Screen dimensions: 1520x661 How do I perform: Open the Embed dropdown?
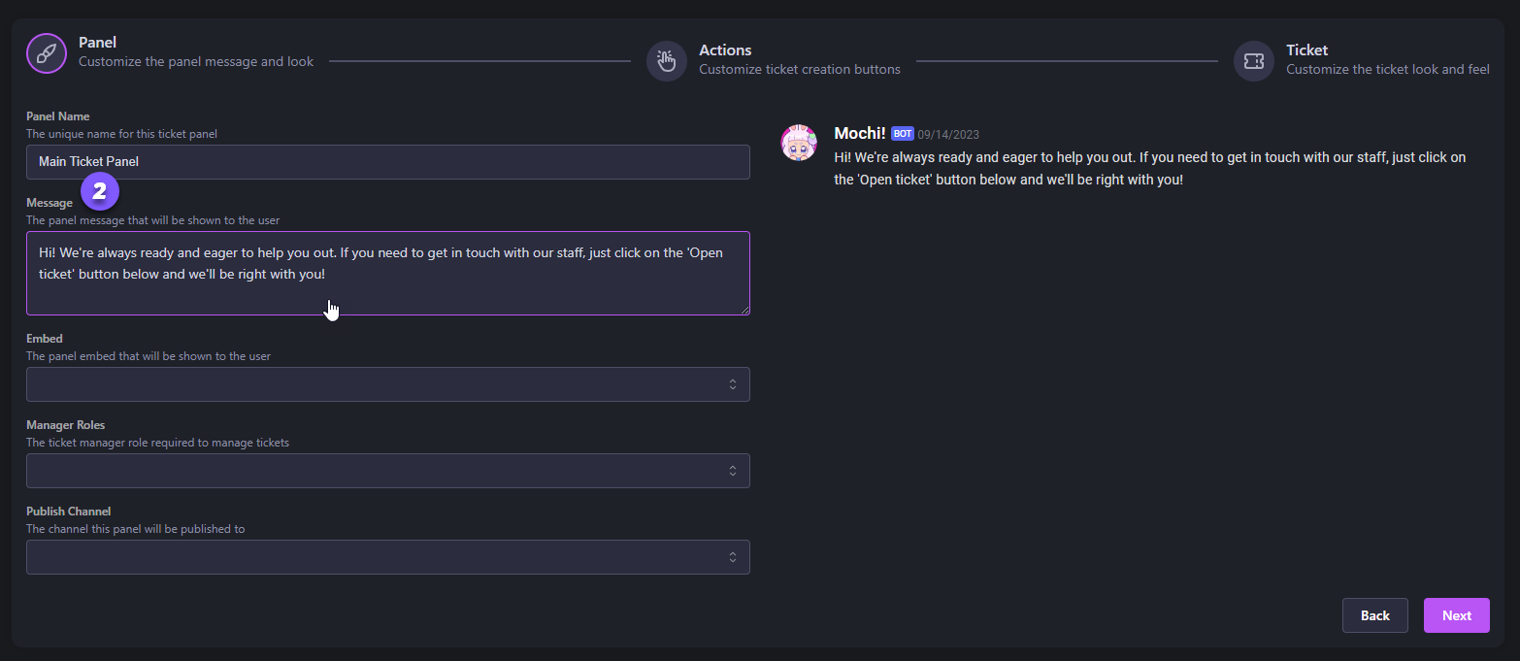pyautogui.click(x=387, y=384)
